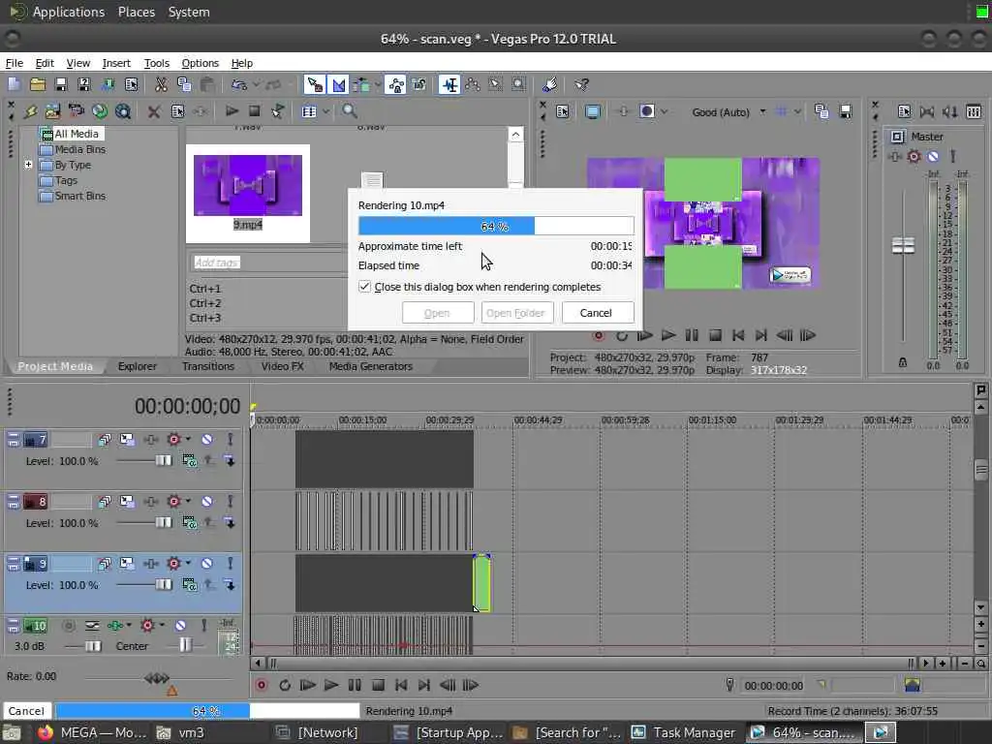This screenshot has height=744, width=992.
Task: Start preview of the selected media file
Action: 232,111
